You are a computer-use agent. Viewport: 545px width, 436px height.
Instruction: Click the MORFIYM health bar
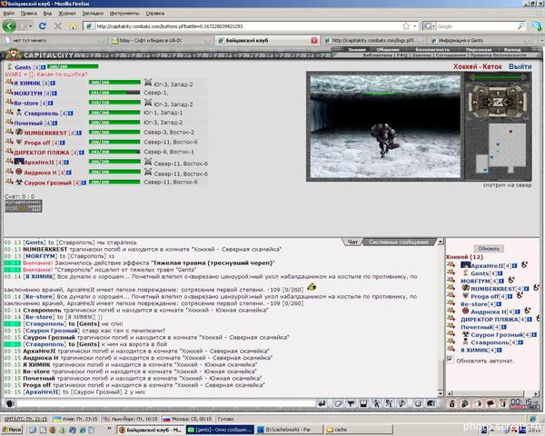114,93
